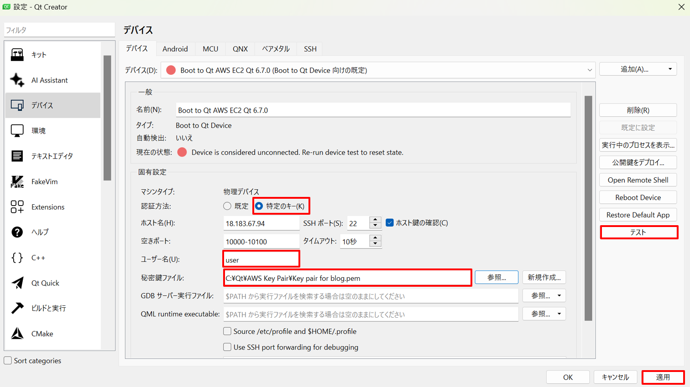The height and width of the screenshot is (387, 690).
Task: Select the CMake triangle icon
Action: pos(17,334)
